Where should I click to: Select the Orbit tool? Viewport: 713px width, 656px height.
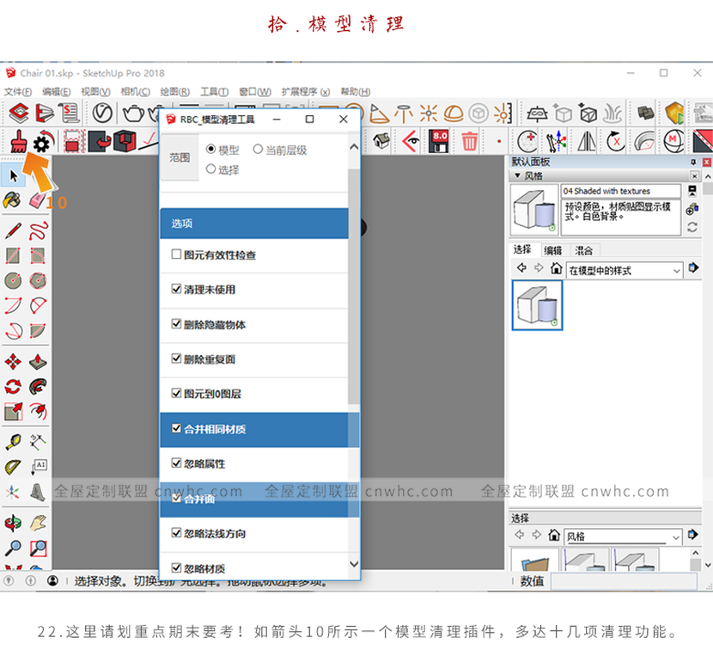[x=13, y=523]
